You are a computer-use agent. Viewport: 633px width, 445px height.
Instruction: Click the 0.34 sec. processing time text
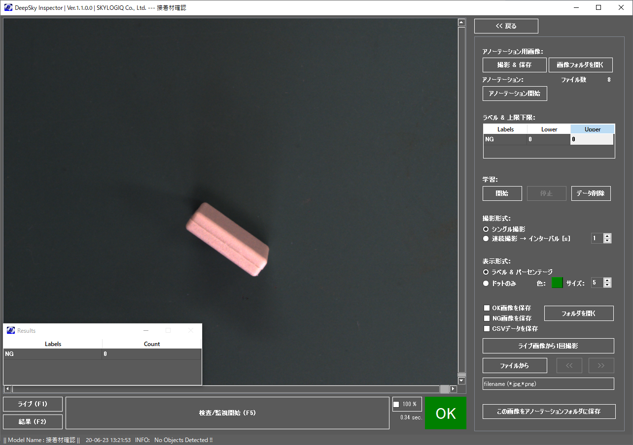pyautogui.click(x=411, y=417)
